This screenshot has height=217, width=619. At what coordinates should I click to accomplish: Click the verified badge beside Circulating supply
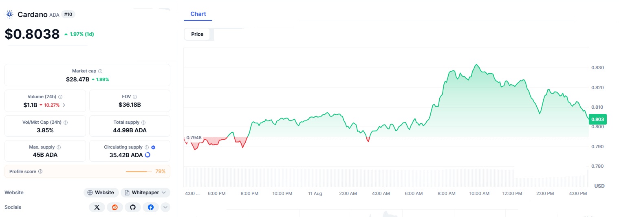[x=153, y=147]
